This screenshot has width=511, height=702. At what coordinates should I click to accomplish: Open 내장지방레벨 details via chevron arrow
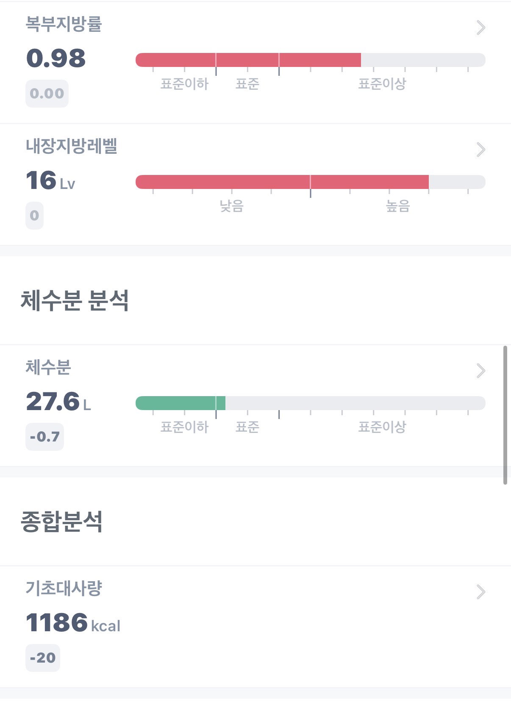[480, 150]
